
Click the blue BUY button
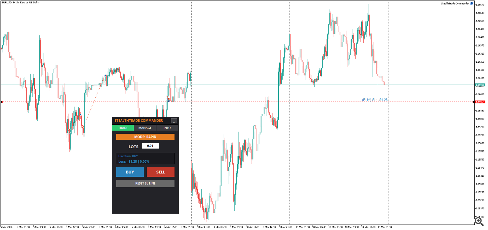(x=130, y=172)
